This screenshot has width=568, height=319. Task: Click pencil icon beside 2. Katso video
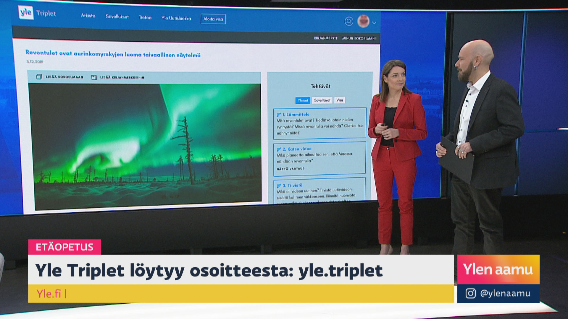279,149
